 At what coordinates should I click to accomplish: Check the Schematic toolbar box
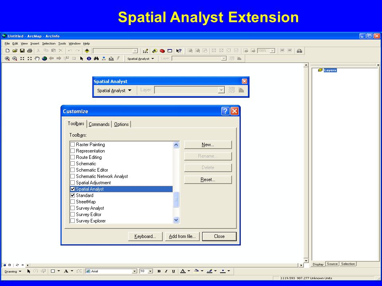click(x=72, y=163)
